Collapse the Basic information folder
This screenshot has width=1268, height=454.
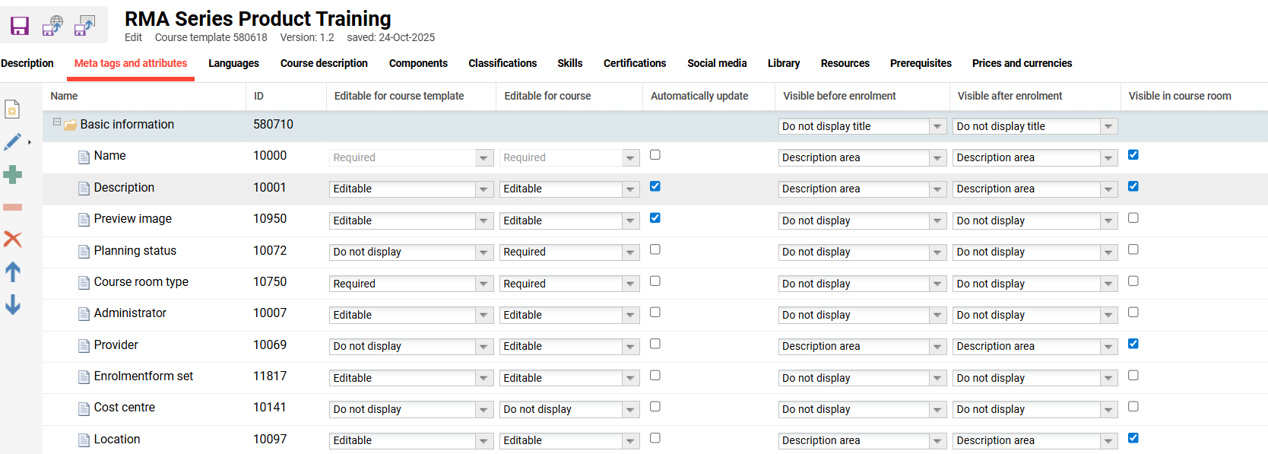(57, 122)
